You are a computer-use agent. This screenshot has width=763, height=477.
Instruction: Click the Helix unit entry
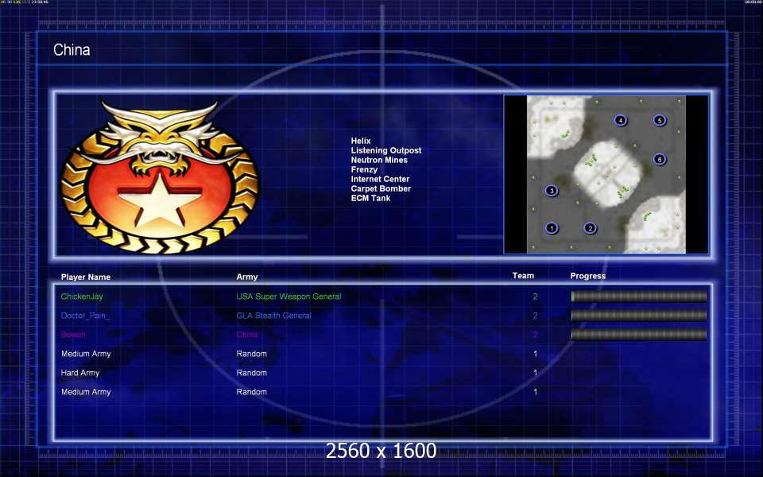361,142
